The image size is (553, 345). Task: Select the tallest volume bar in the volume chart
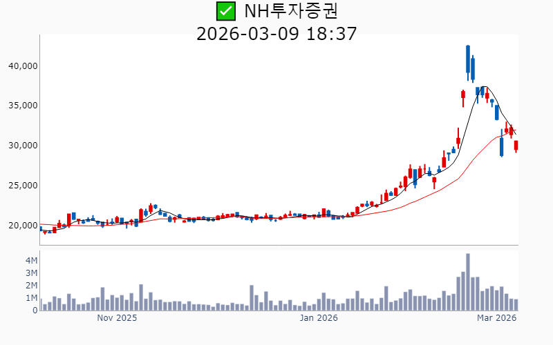point(468,282)
